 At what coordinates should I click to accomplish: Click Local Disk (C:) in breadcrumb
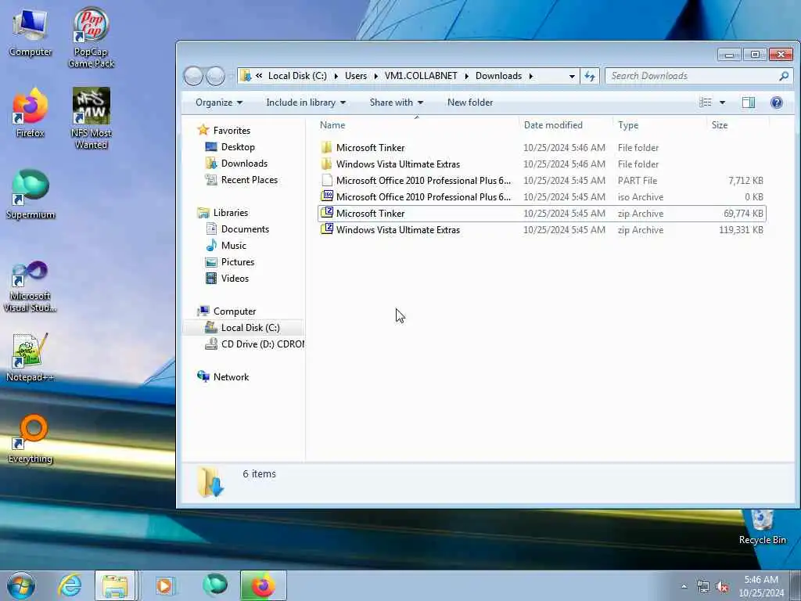[x=297, y=76]
